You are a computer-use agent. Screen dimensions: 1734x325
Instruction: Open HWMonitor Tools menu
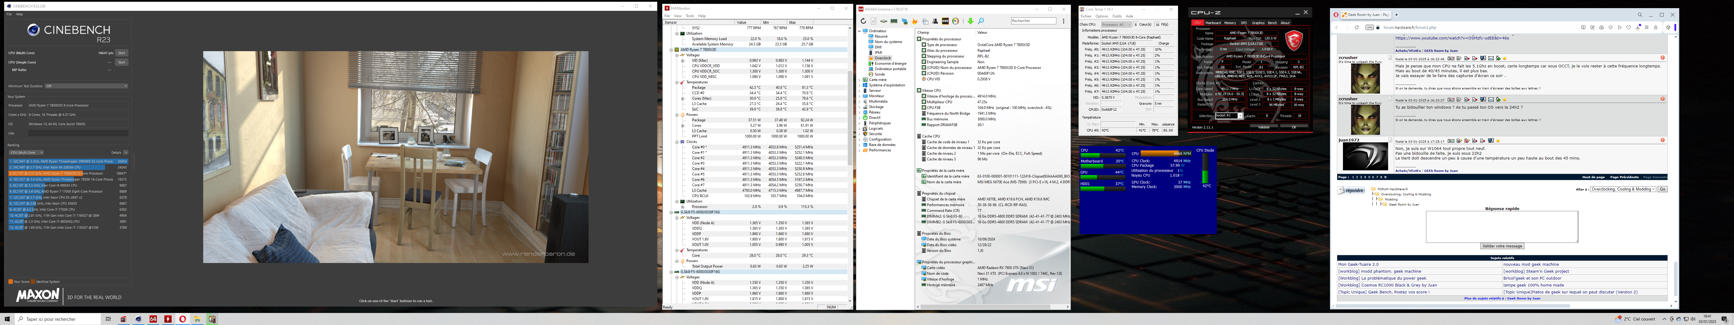coord(690,16)
